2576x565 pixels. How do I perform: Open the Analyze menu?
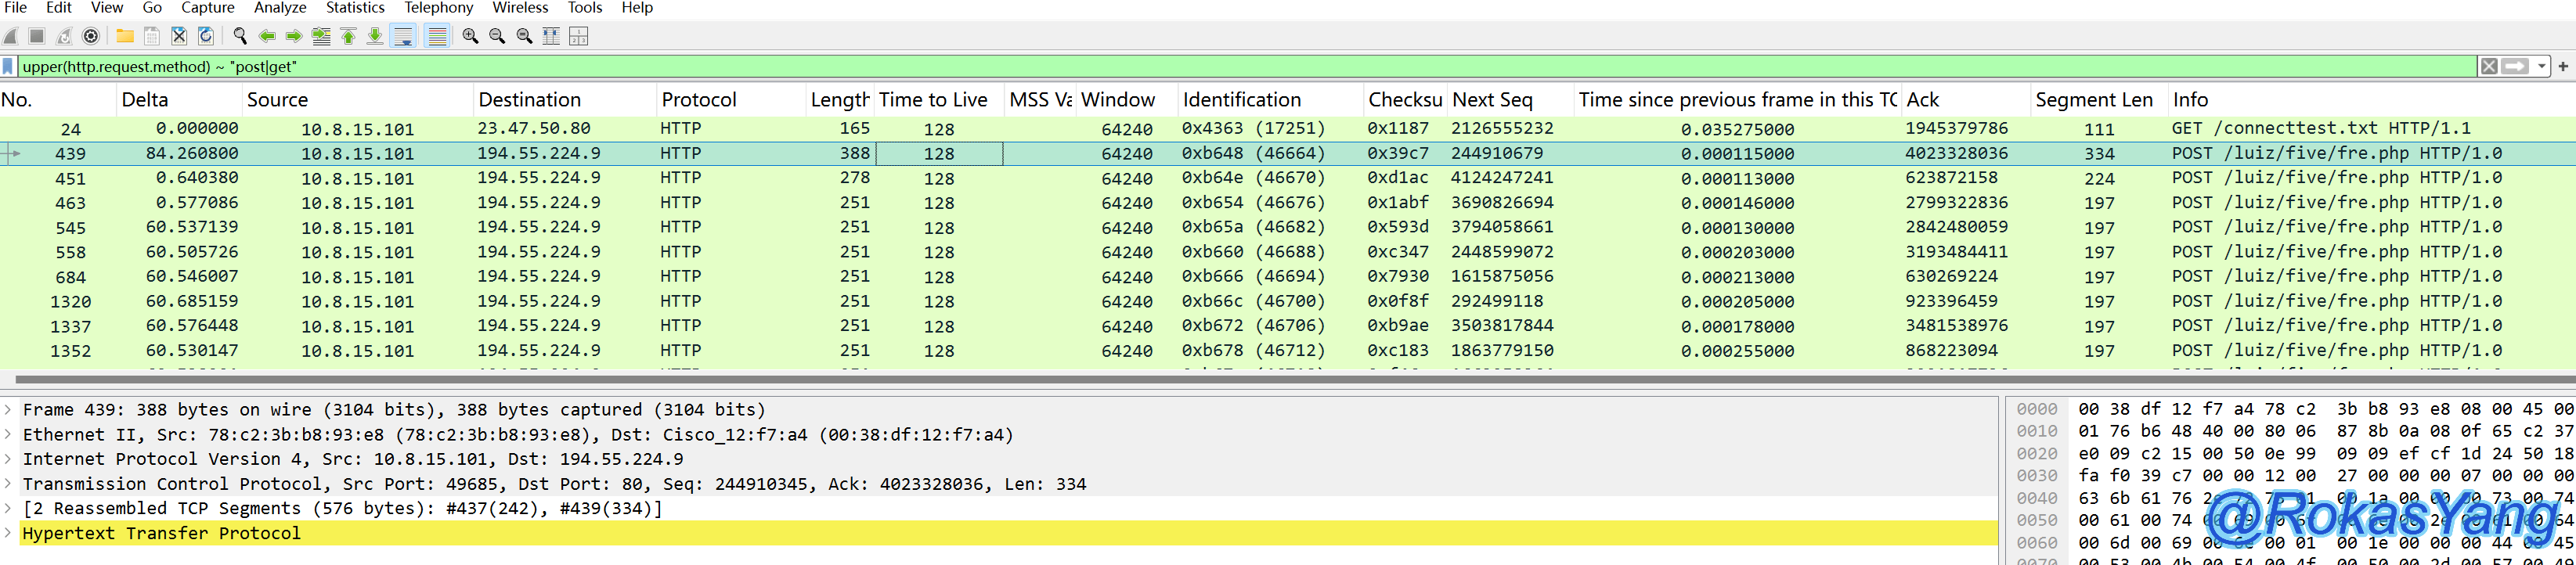click(x=280, y=8)
